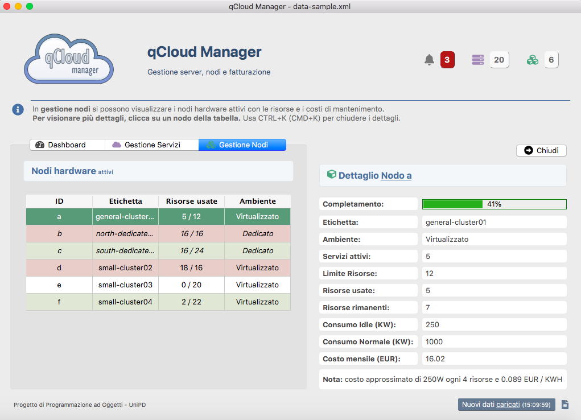581x420 pixels.
Task: Click the Completamento progress bar
Action: 494,204
